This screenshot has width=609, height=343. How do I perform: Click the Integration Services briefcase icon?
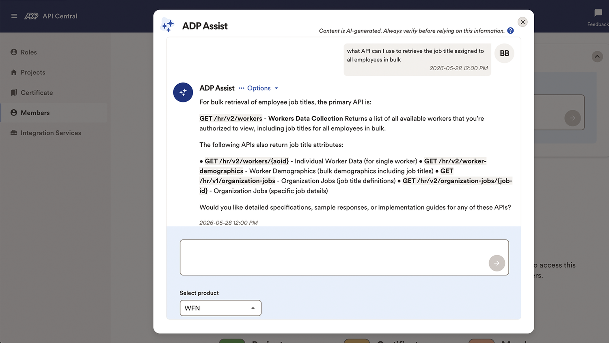[x=14, y=133]
